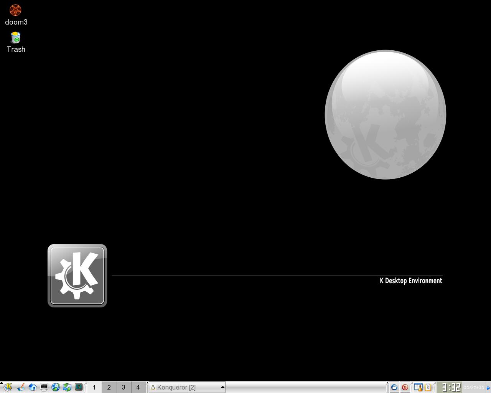Image resolution: width=491 pixels, height=393 pixels.
Task: Switch to virtual desktop 3
Action: 124,387
